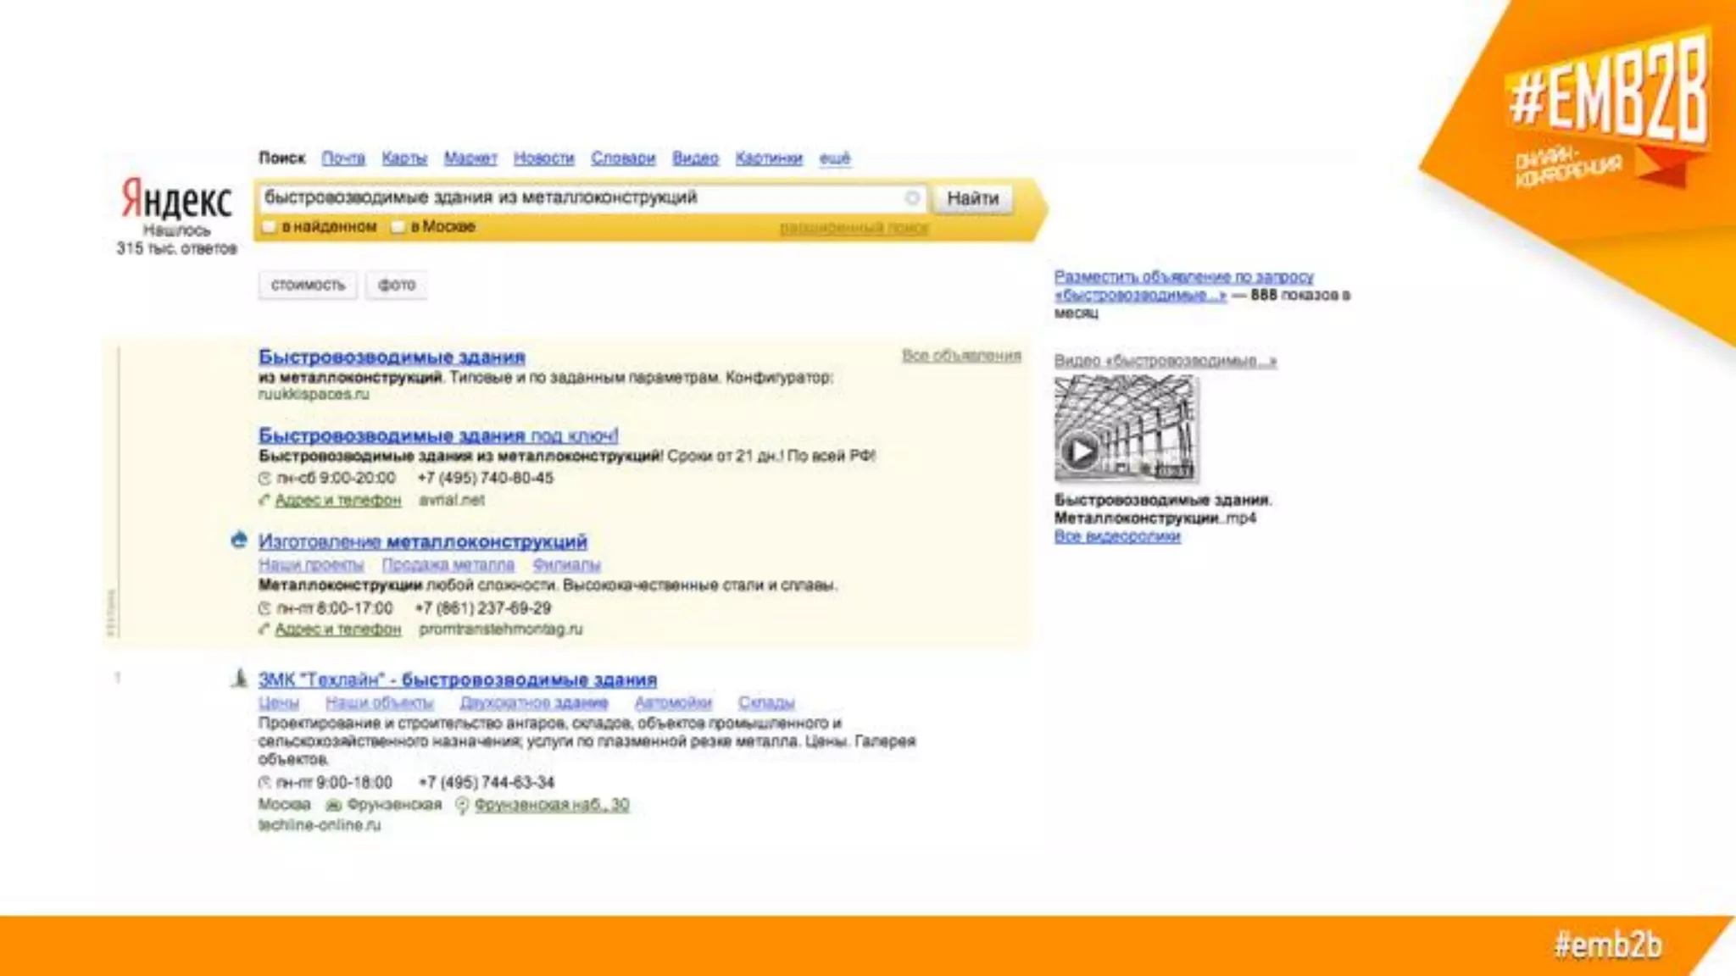Click the "стоимость" suggestion button

pyautogui.click(x=308, y=286)
